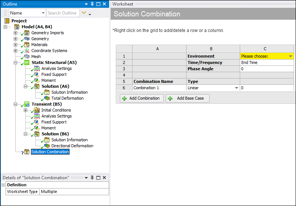Image resolution: width=296 pixels, height=206 pixels.
Task: Collapse the Definition section in Details
Action: pyautogui.click(x=3, y=185)
